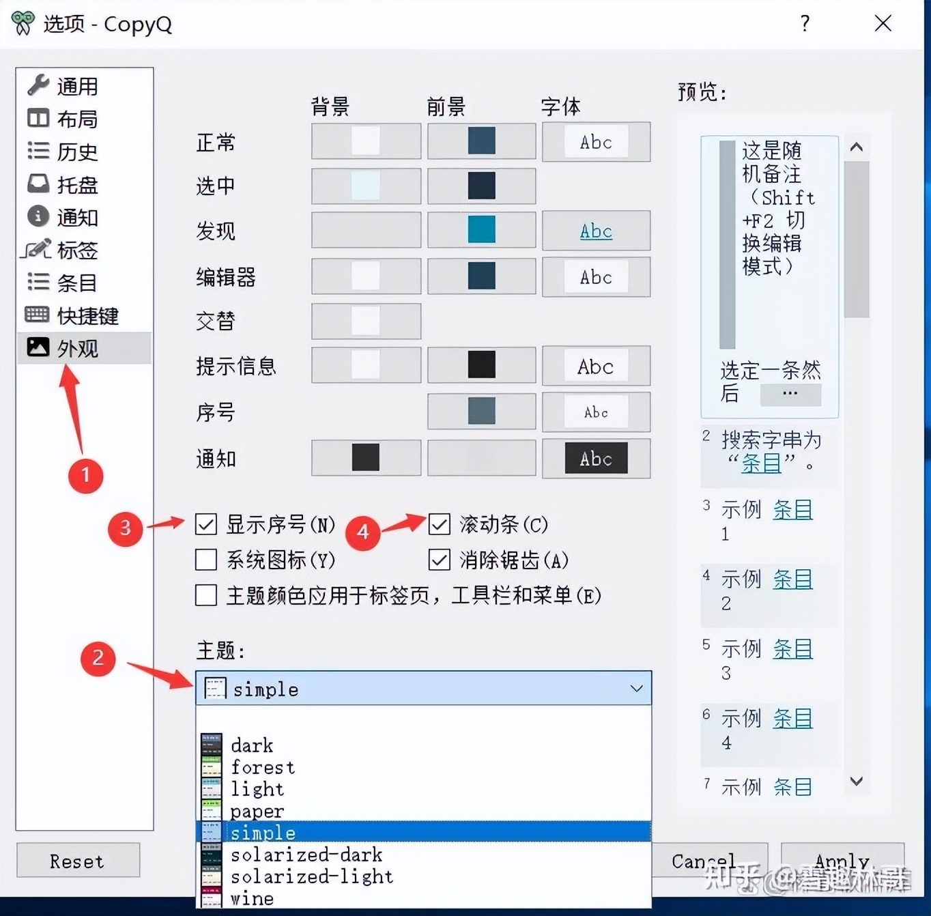This screenshot has width=931, height=916.
Task: Click the preview list down arrow
Action: (x=857, y=781)
